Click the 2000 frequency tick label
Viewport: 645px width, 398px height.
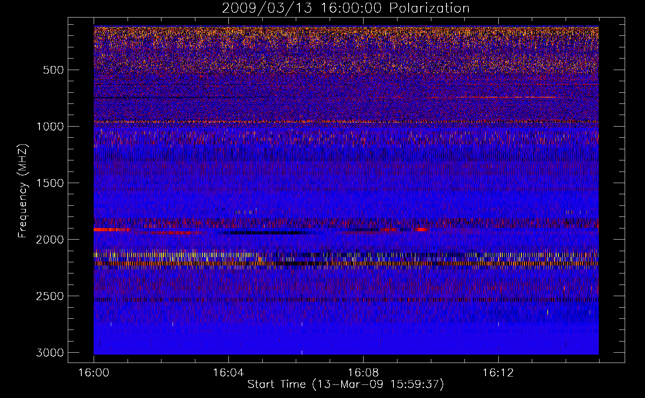[50, 240]
